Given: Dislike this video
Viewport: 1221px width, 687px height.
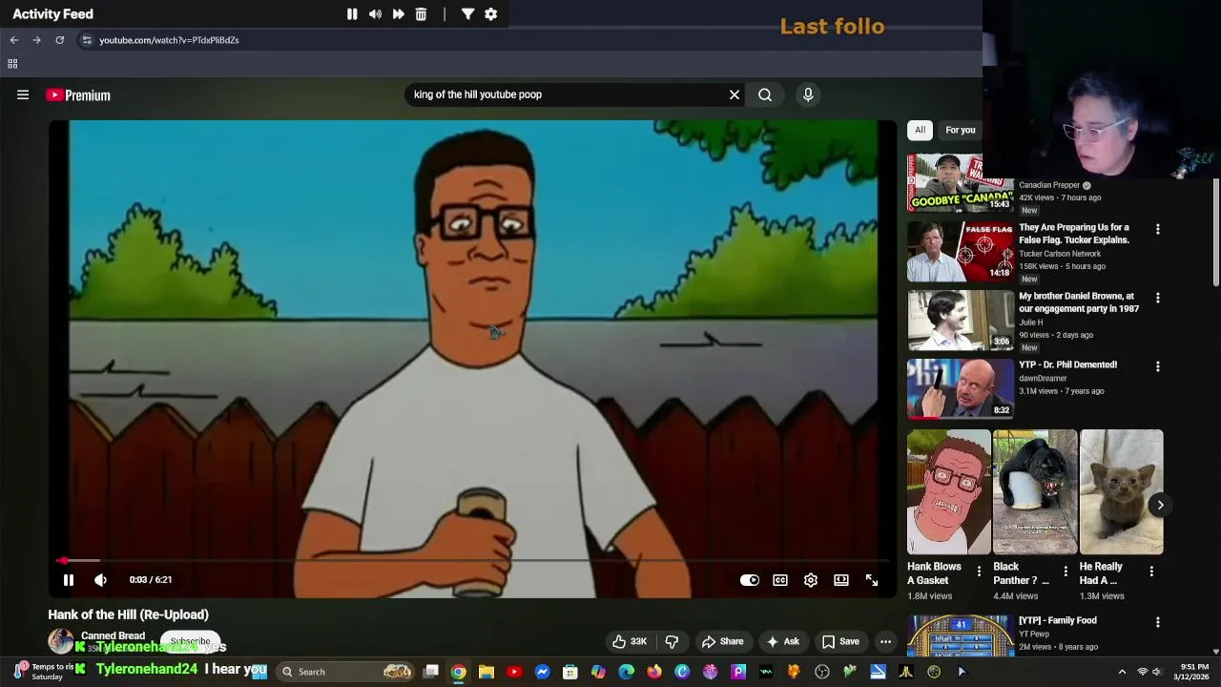Looking at the screenshot, I should (672, 641).
